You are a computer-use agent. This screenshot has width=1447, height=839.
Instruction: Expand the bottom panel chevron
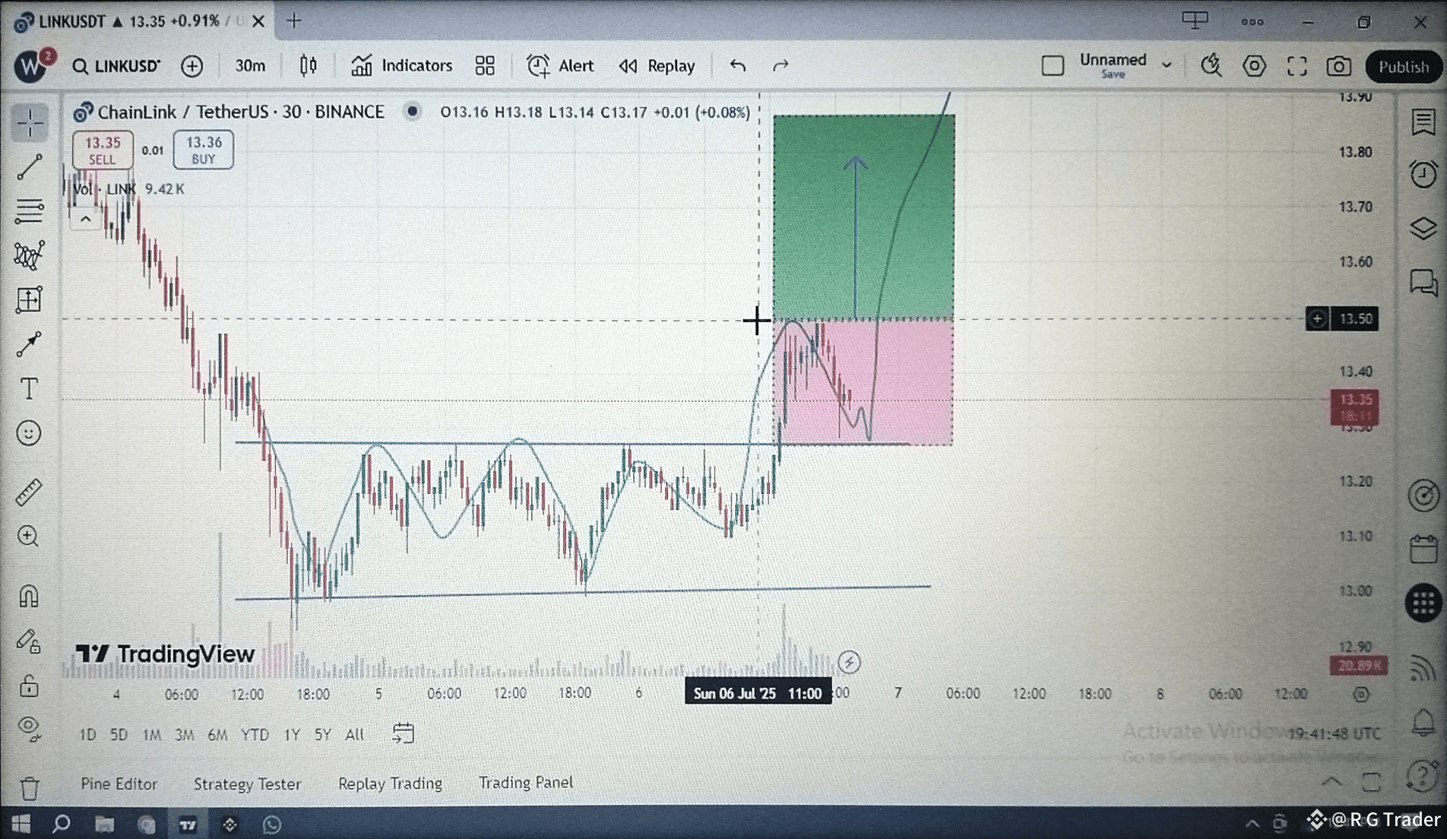coord(1331,781)
